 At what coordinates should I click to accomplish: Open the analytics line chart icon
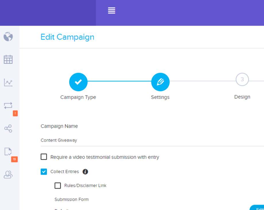point(8,83)
